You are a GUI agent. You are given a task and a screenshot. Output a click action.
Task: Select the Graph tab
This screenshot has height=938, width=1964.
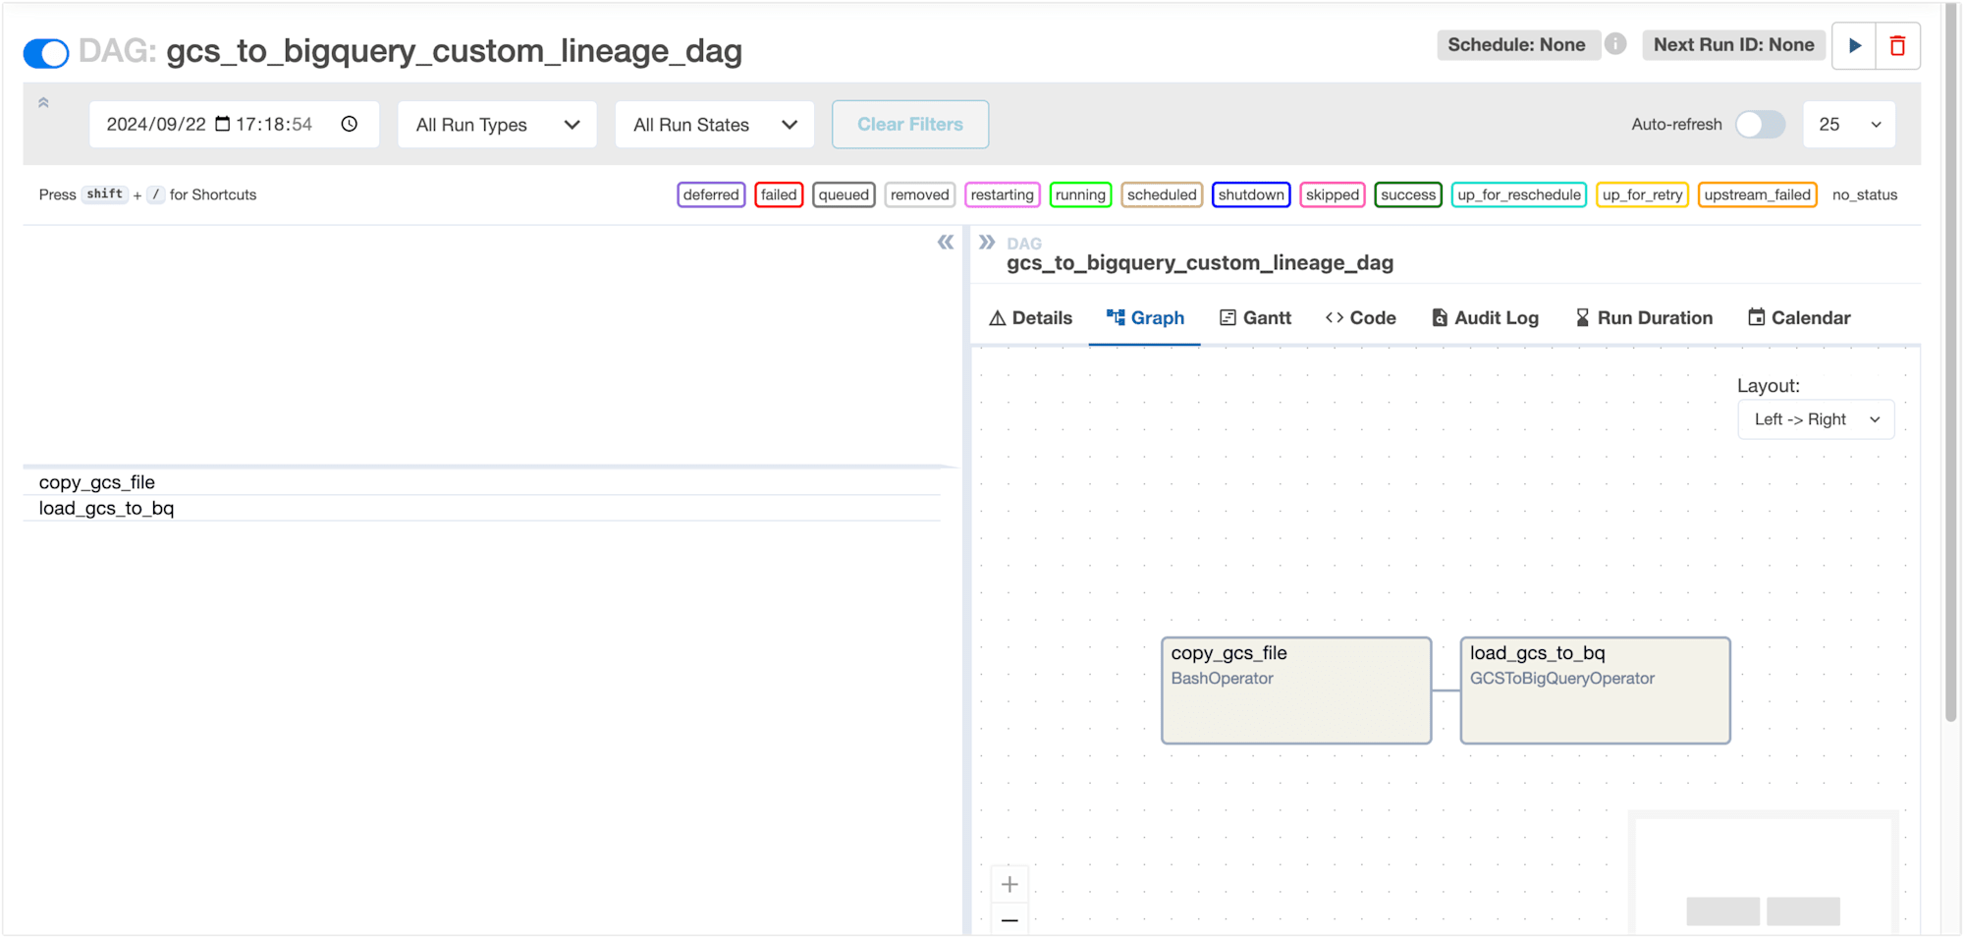click(1145, 317)
